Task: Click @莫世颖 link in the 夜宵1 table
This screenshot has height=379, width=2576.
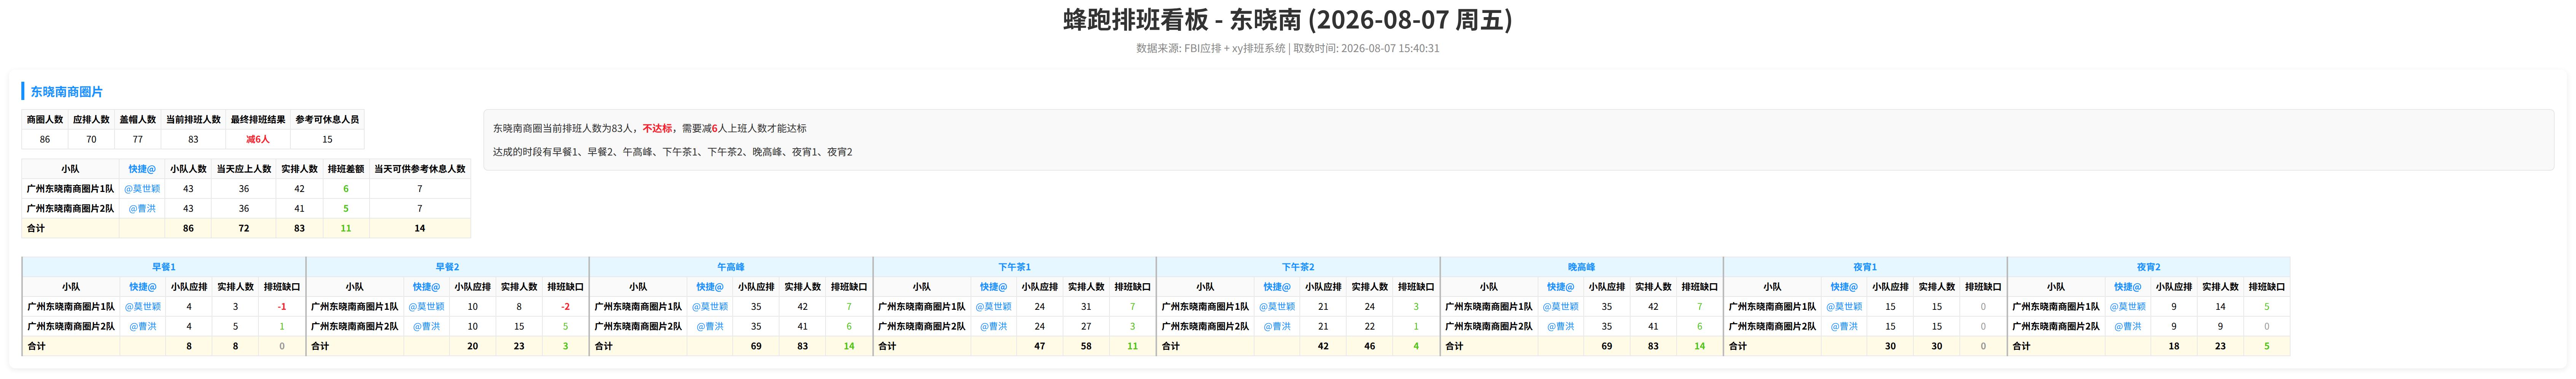Action: (1844, 307)
